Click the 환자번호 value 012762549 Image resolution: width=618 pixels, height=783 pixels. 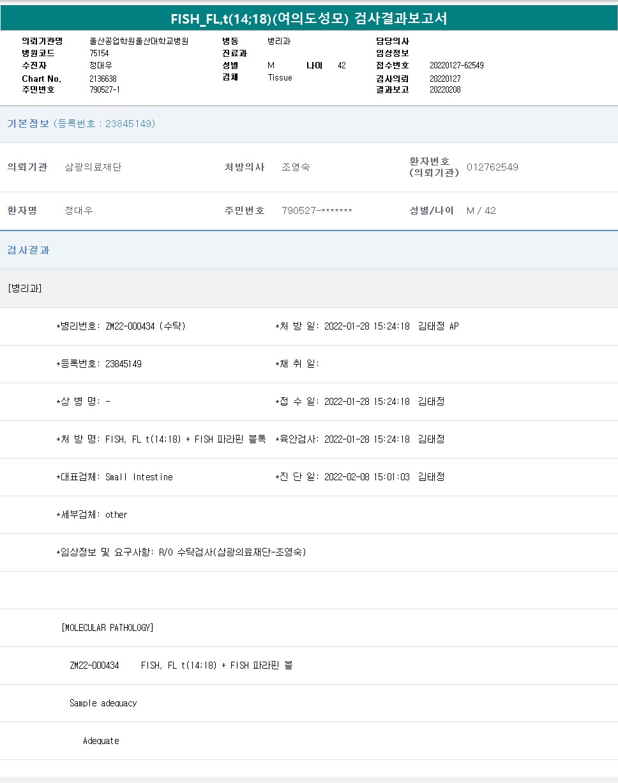point(492,167)
